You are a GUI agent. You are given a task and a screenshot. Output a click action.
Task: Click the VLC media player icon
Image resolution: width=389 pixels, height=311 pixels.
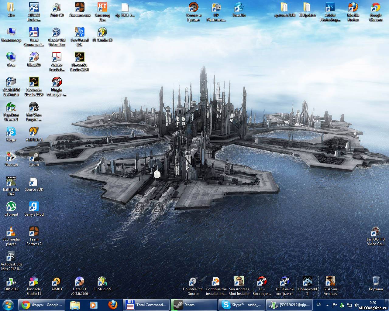(11, 232)
